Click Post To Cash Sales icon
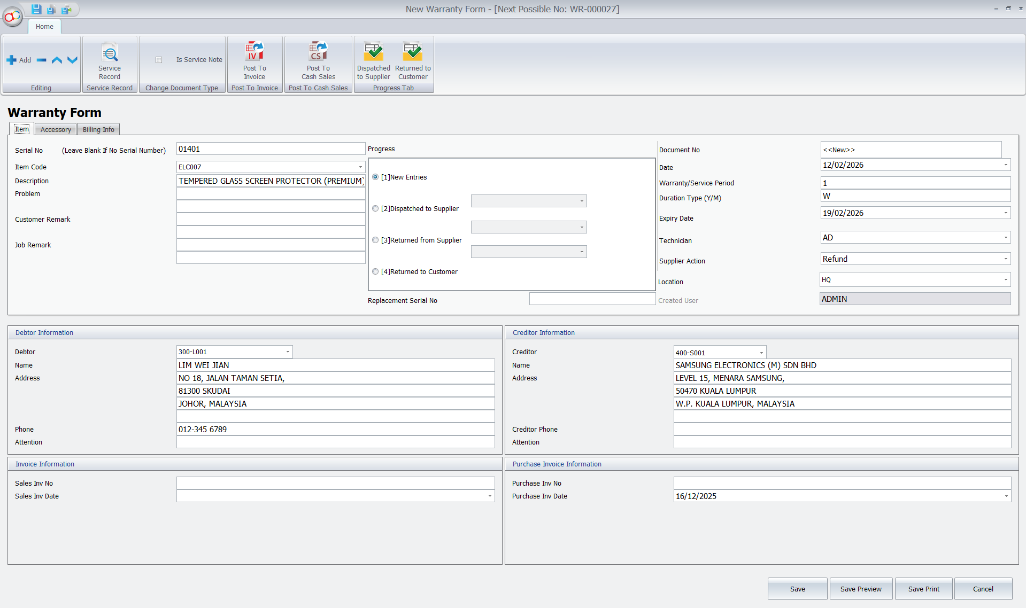 point(318,52)
